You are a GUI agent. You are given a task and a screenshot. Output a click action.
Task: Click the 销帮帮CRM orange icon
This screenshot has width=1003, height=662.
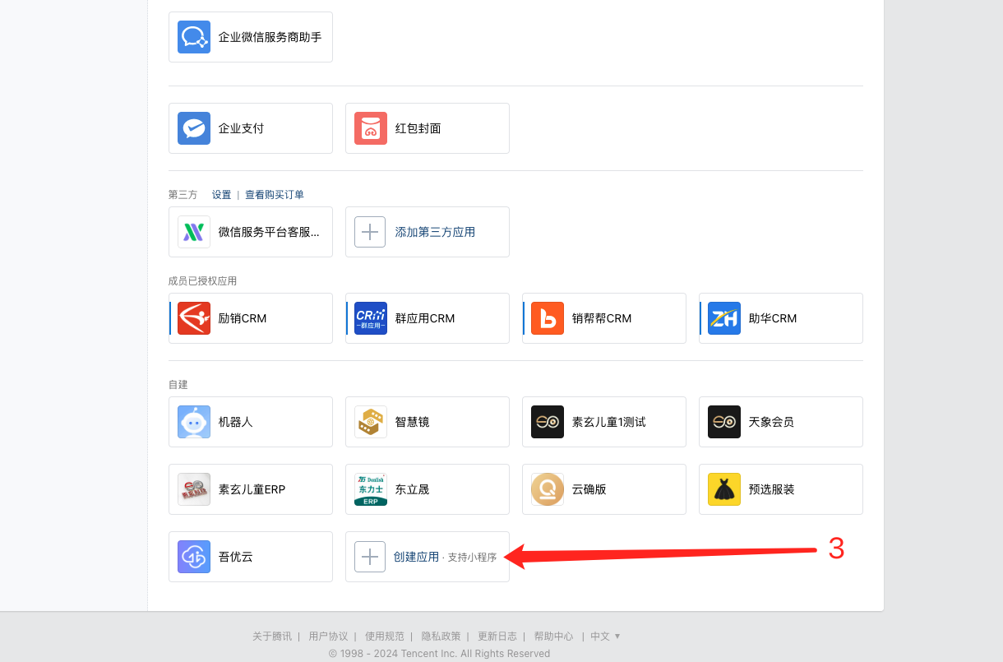[548, 318]
